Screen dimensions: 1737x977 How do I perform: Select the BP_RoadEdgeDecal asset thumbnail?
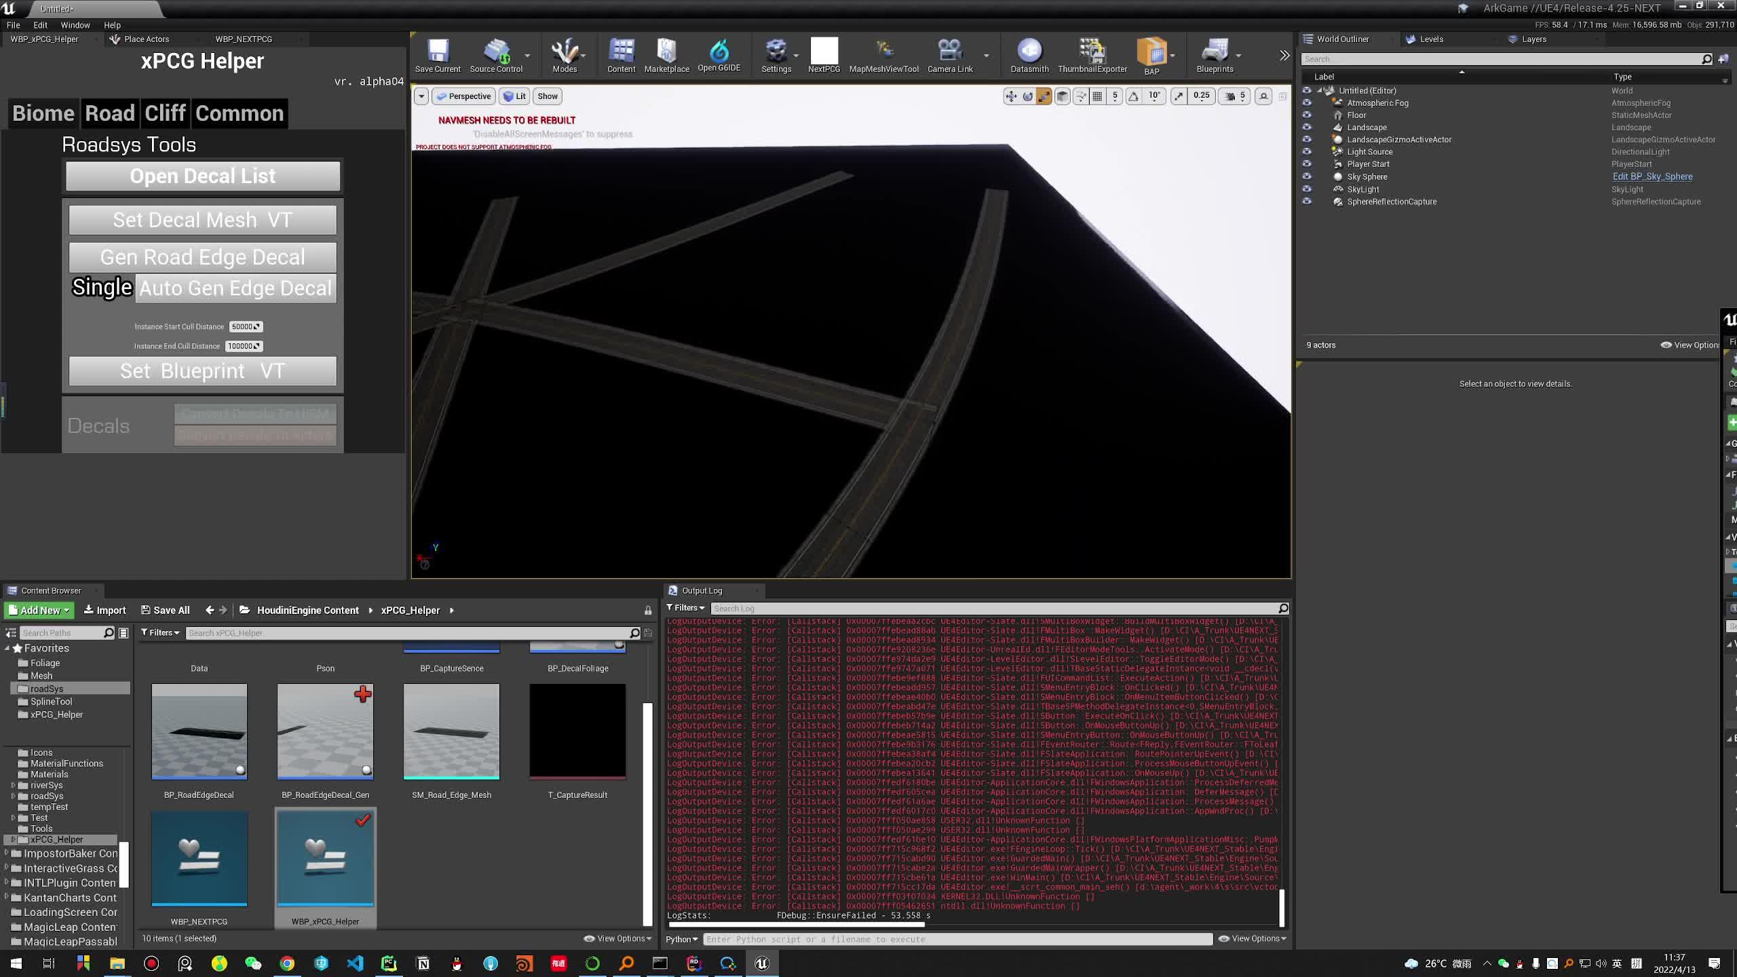[x=199, y=731]
